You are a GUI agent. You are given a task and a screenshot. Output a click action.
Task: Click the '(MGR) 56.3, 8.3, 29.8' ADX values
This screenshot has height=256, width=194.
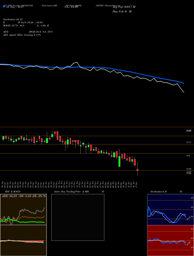[40, 32]
